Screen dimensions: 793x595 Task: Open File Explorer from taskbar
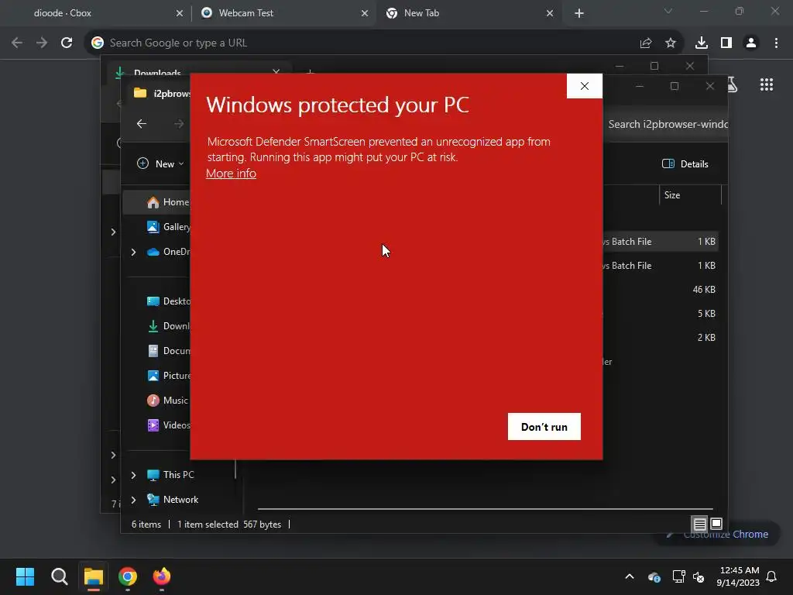[x=94, y=576]
